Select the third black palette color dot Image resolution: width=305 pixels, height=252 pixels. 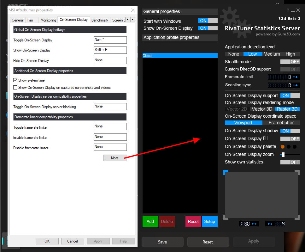point(295,147)
